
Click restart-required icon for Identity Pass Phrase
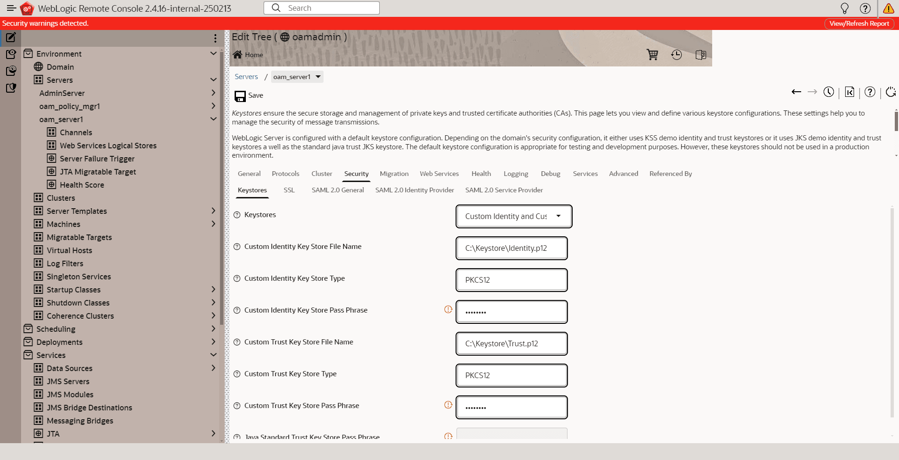(x=448, y=309)
